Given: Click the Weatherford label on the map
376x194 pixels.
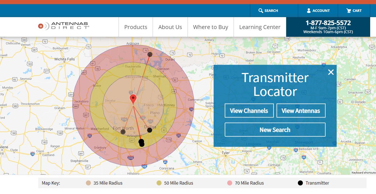Looking at the screenshot, I should tap(100, 129).
